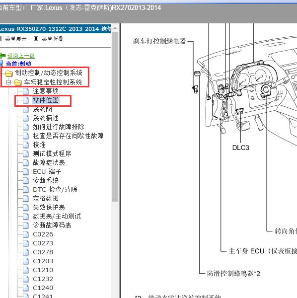297x298 pixels.
Task: Open the 制动控制/动态控制系统 folder icon
Action: tap(9, 74)
